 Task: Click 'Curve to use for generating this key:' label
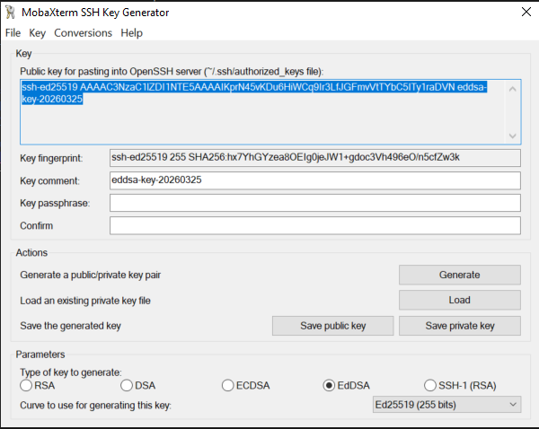[x=95, y=406]
